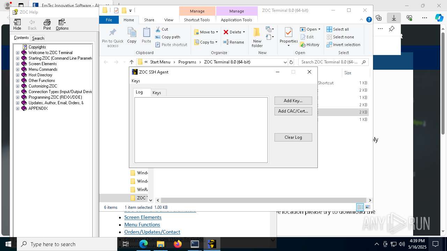The image size is (447, 251).
Task: Click Paste shortcut in ribbon
Action: [171, 45]
